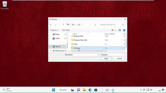The height and width of the screenshot is (93, 166).
Task: Select DVD Drive (D:) entry
Action: coord(61,51)
